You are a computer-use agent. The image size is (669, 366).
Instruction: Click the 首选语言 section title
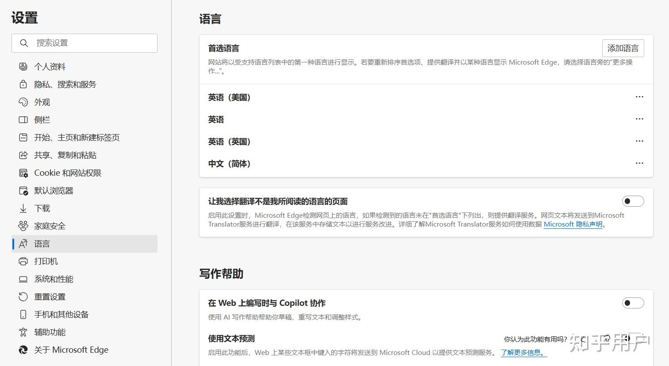click(224, 48)
